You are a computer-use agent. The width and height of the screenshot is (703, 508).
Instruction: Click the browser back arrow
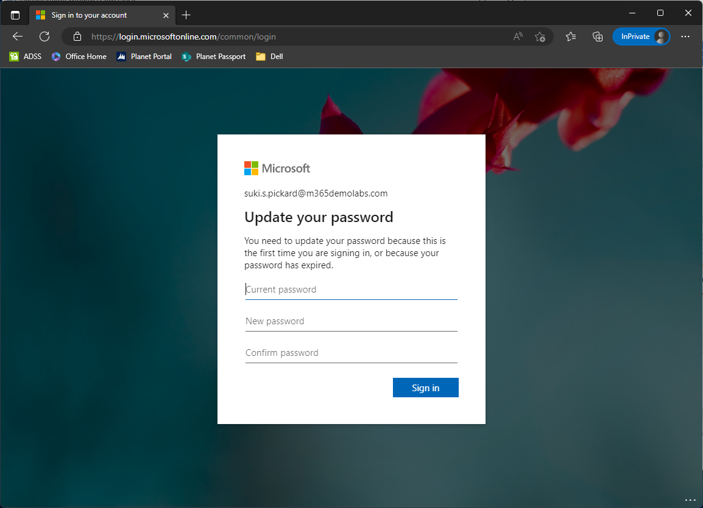coord(18,37)
